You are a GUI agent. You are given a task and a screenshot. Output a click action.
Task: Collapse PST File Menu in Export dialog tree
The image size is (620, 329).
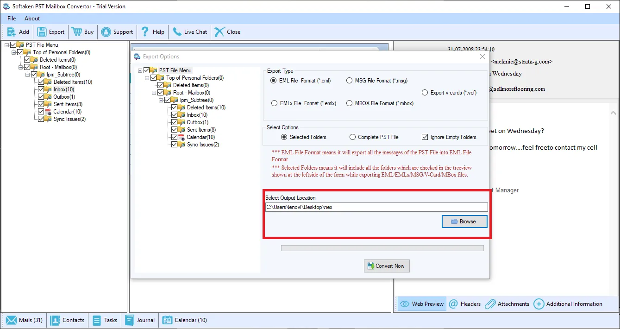tap(140, 70)
